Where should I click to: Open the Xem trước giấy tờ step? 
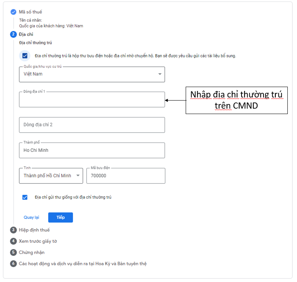(38, 241)
